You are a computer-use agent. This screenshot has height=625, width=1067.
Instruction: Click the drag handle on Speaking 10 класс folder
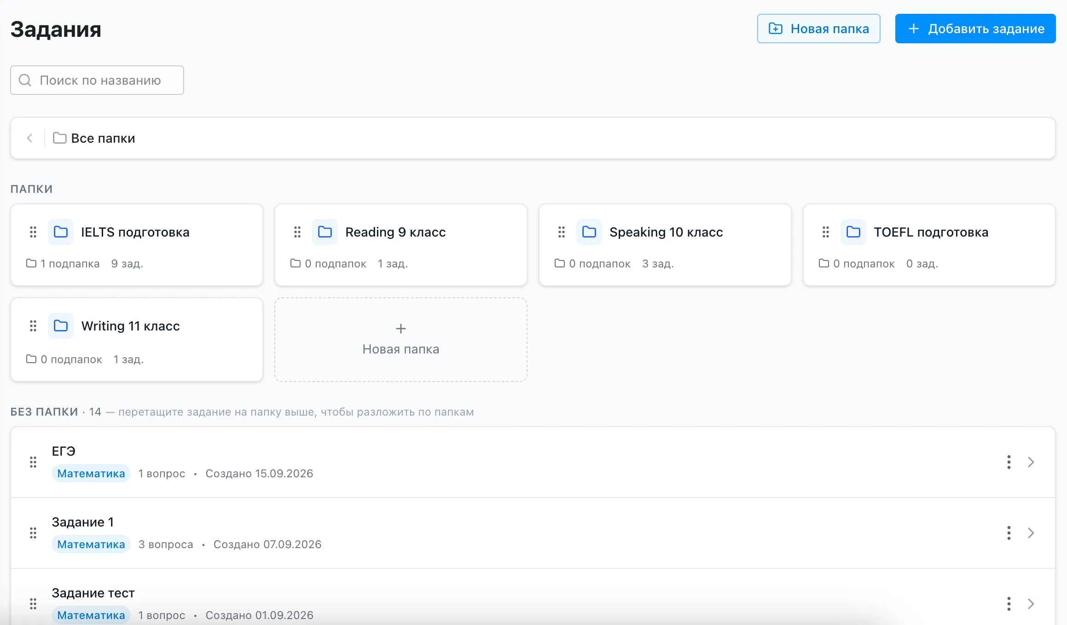pos(562,232)
